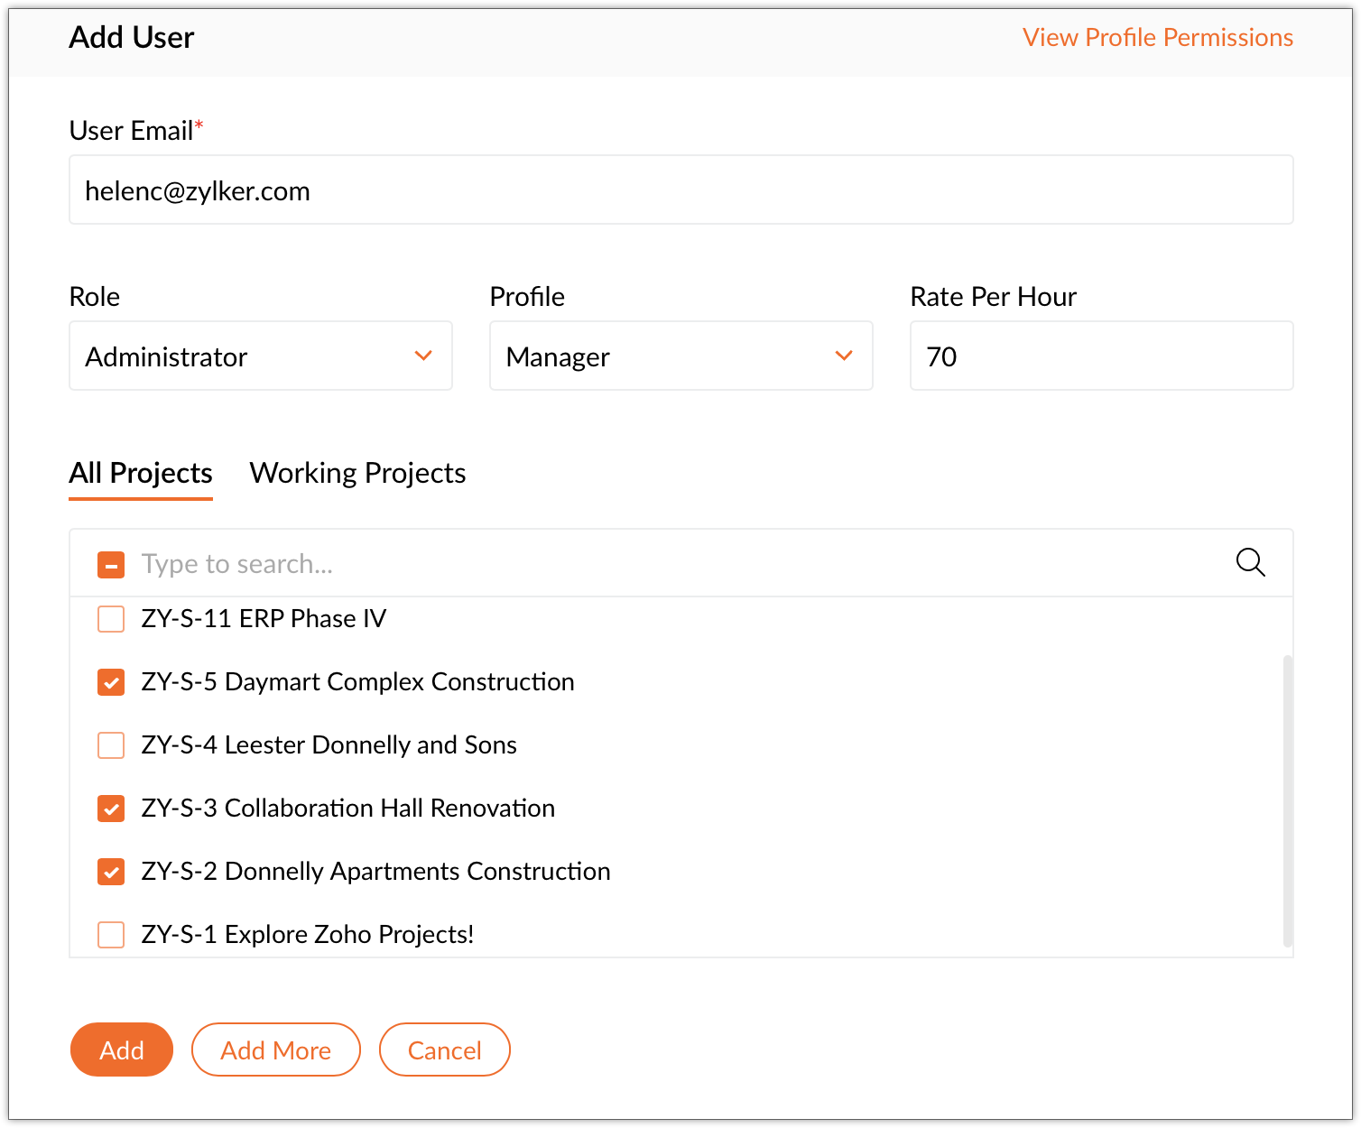Select the All Projects tab
Screen dimensions: 1361x1128
point(141,473)
